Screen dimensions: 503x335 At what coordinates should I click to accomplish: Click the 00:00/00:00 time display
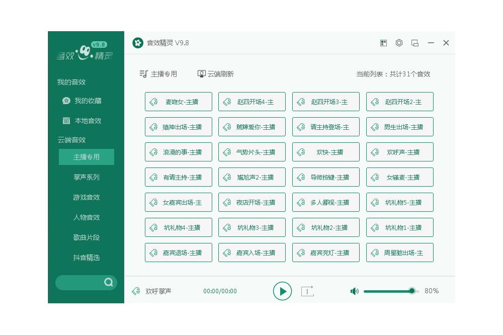click(220, 291)
